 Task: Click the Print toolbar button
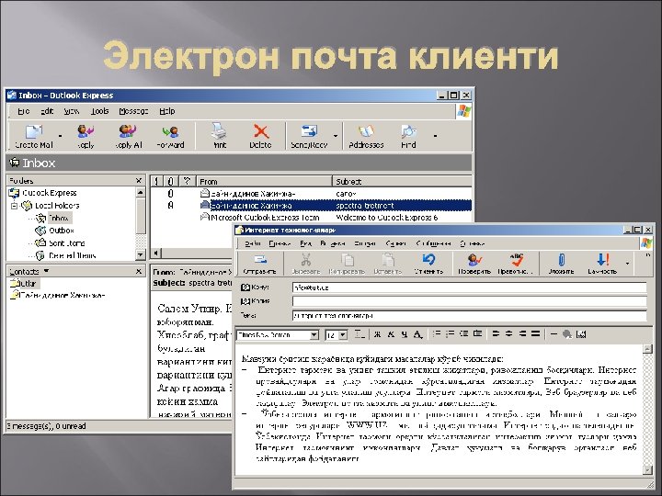point(219,136)
